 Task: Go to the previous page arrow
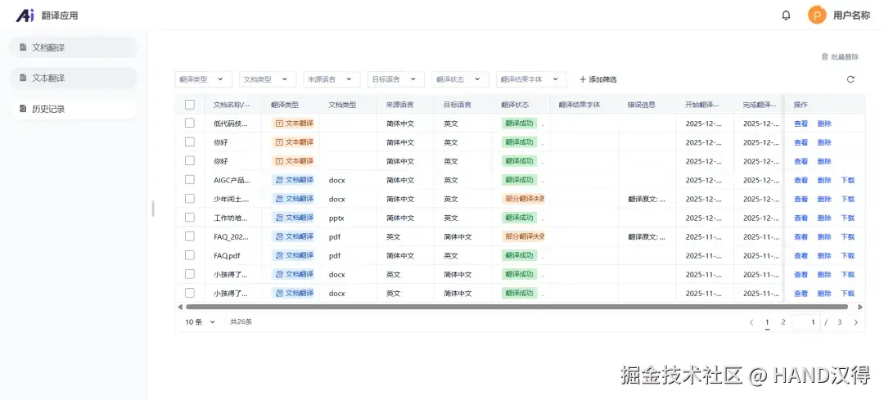[751, 322]
